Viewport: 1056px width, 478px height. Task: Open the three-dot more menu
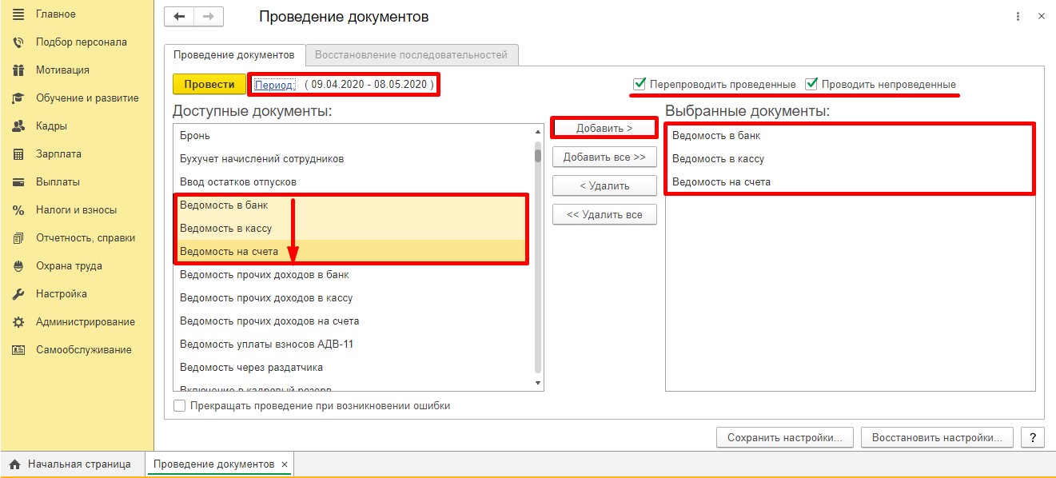pyautogui.click(x=1018, y=16)
